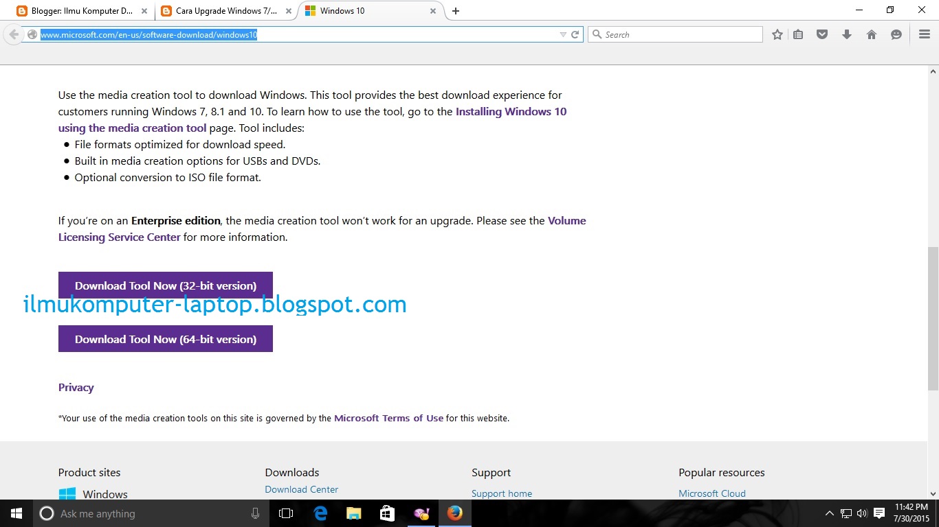This screenshot has width=939, height=527.
Task: Open Microsoft Cloud footer link
Action: coord(712,493)
